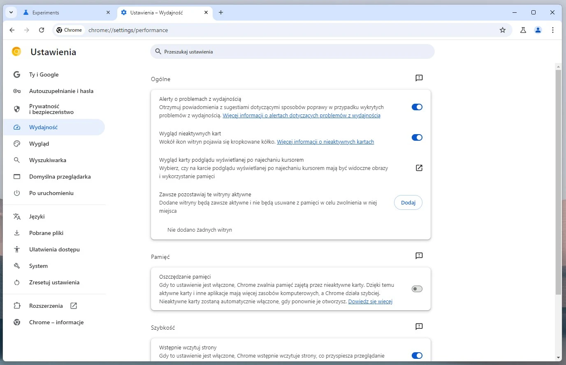Click the Przeszukaj ustawienia search field
Viewport: 566px width, 365px height.
[x=292, y=51]
